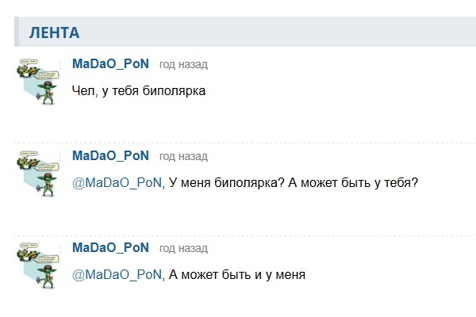Open the avatar next to 'У меня биполярка?' post
This screenshot has height=317, width=476.
[x=38, y=174]
